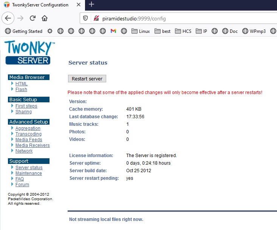Click the PacketVideo Corporation copyright text
Viewport: 277px width, 230px height.
30,199
